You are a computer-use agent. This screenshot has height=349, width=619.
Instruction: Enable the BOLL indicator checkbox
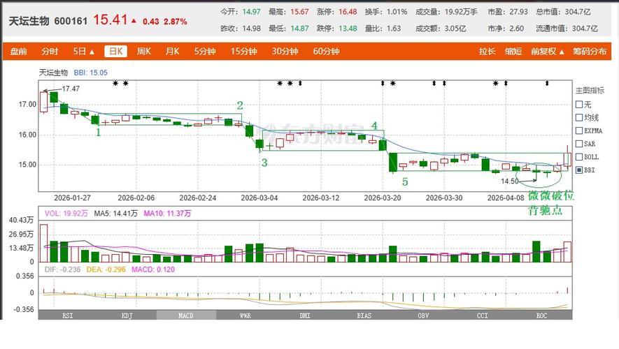(x=579, y=157)
